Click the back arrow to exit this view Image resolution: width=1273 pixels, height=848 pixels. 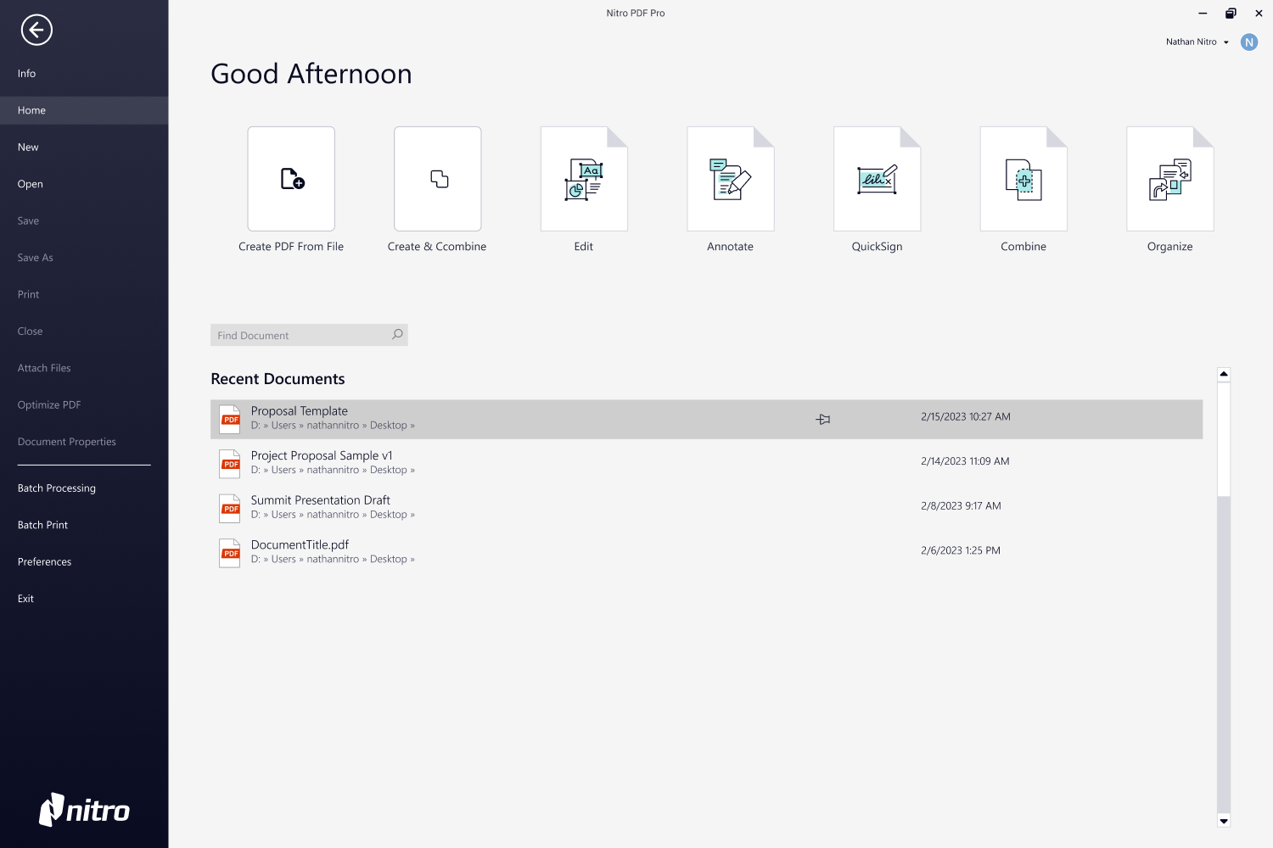click(36, 31)
